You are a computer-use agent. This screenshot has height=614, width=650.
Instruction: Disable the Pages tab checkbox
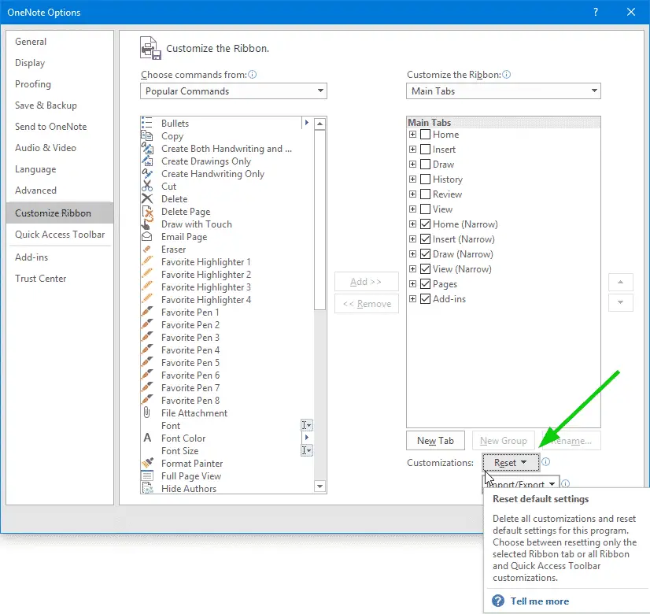pyautogui.click(x=425, y=283)
